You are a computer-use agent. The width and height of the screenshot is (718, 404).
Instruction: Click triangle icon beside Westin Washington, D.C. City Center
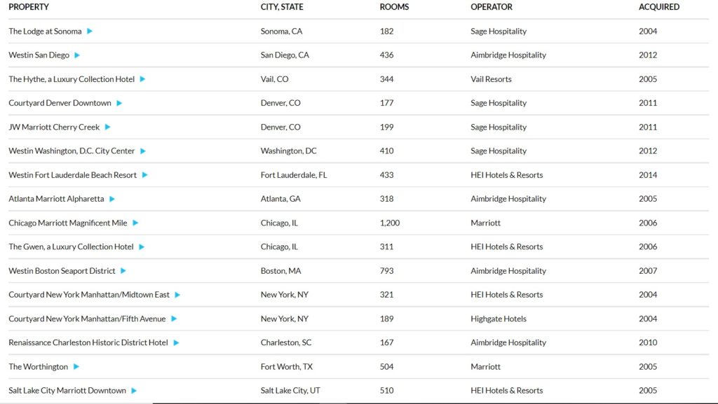(x=143, y=151)
